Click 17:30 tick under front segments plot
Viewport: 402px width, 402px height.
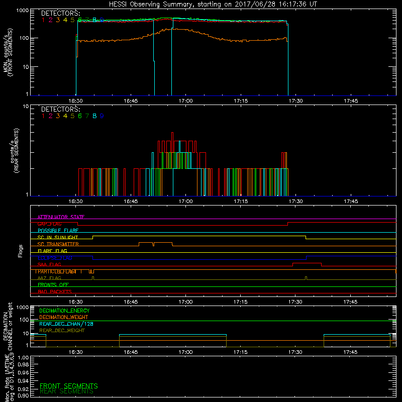point(295,101)
